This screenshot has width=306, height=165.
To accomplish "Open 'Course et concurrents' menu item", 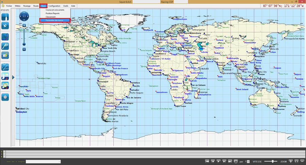I will tap(55, 10).
